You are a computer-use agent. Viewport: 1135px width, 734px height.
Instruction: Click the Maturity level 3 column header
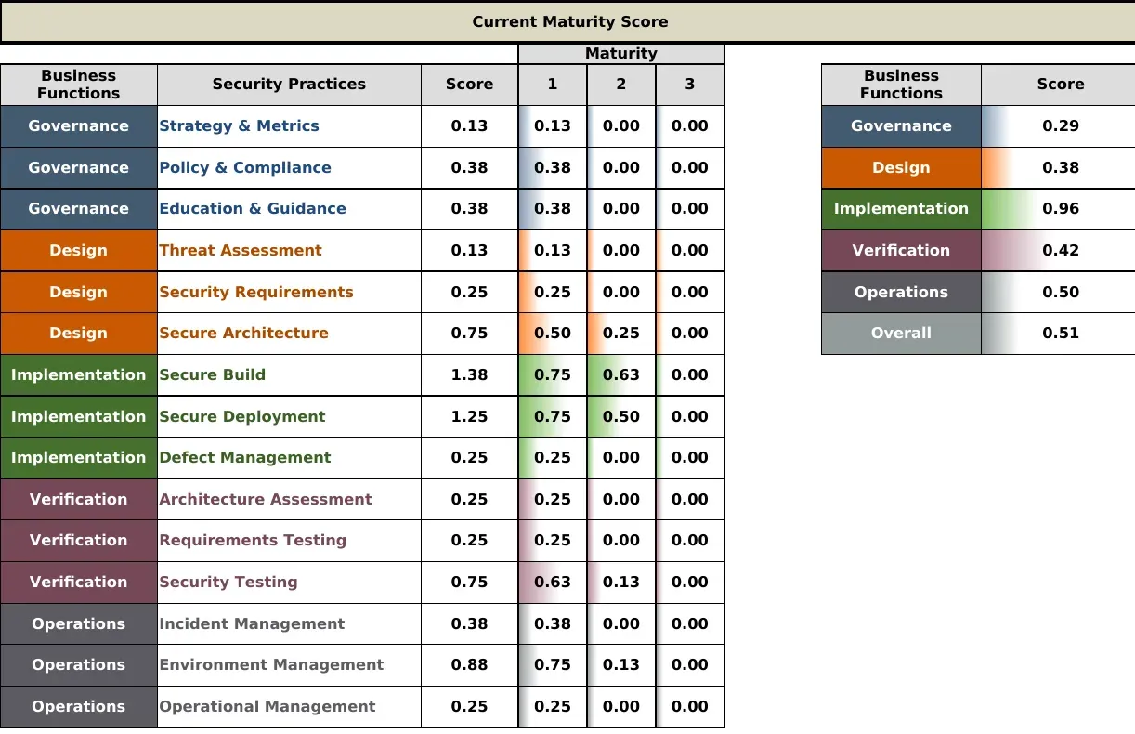click(x=690, y=85)
